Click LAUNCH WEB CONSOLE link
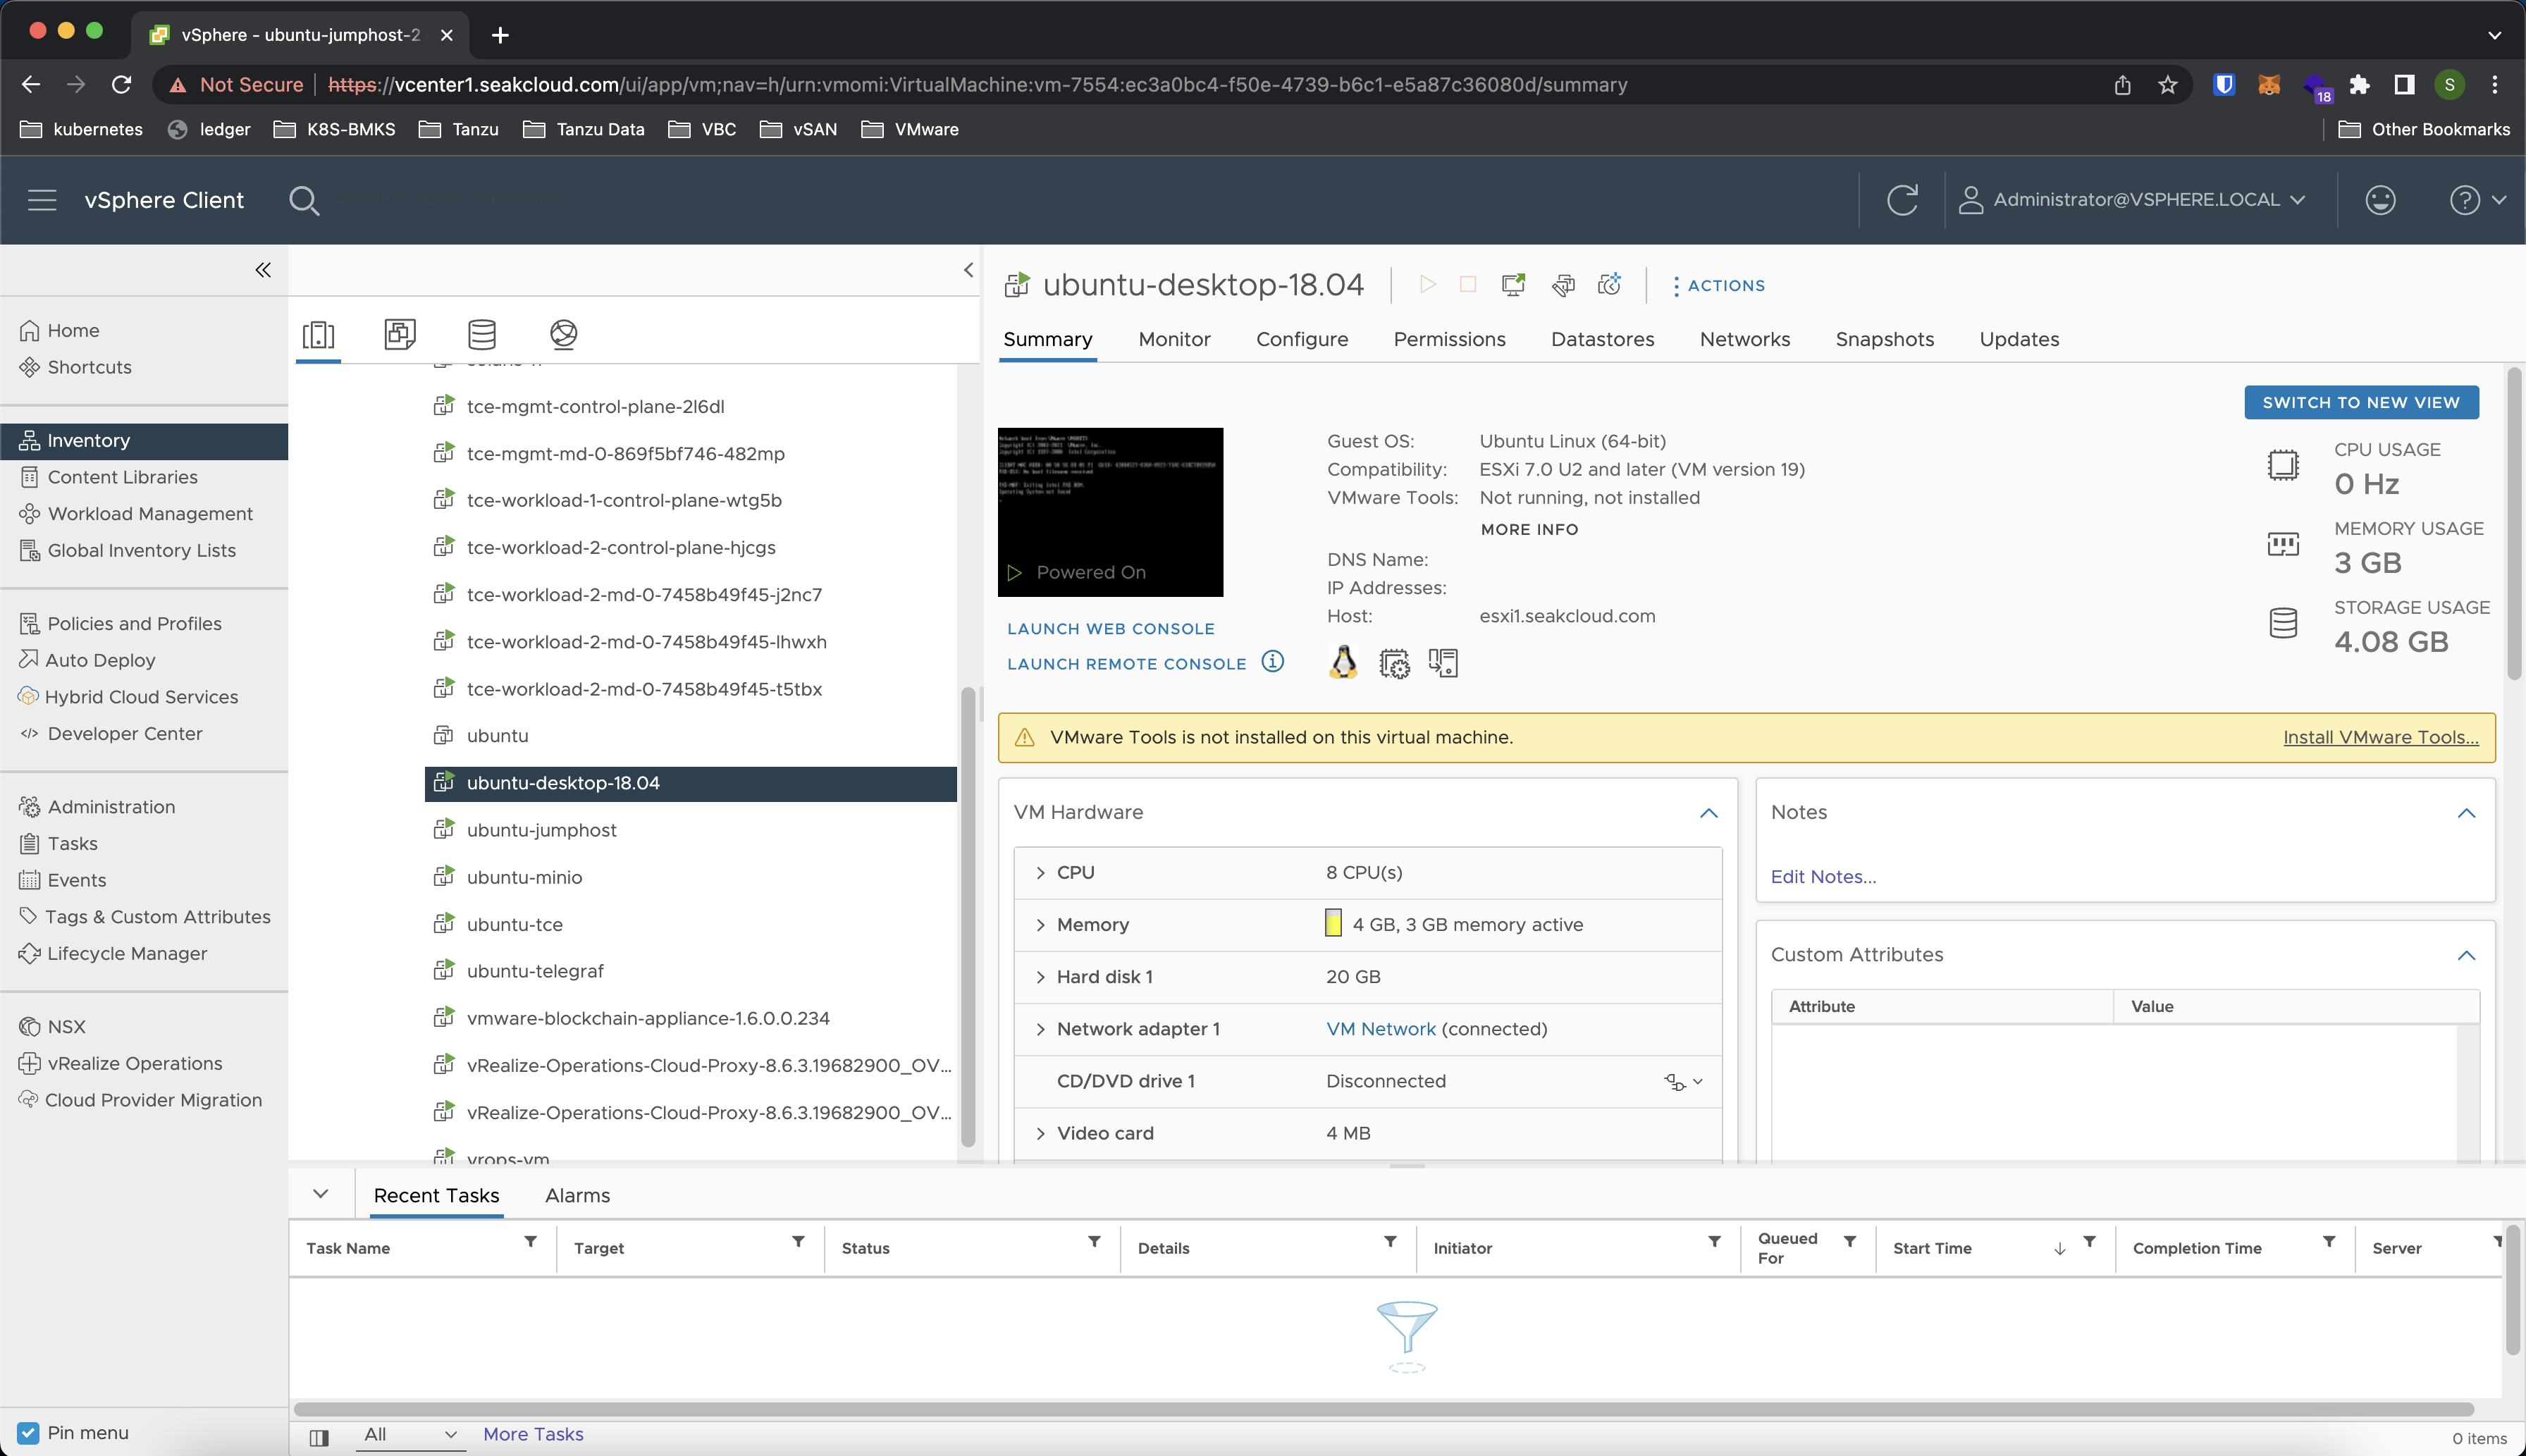2526x1456 pixels. point(1110,629)
